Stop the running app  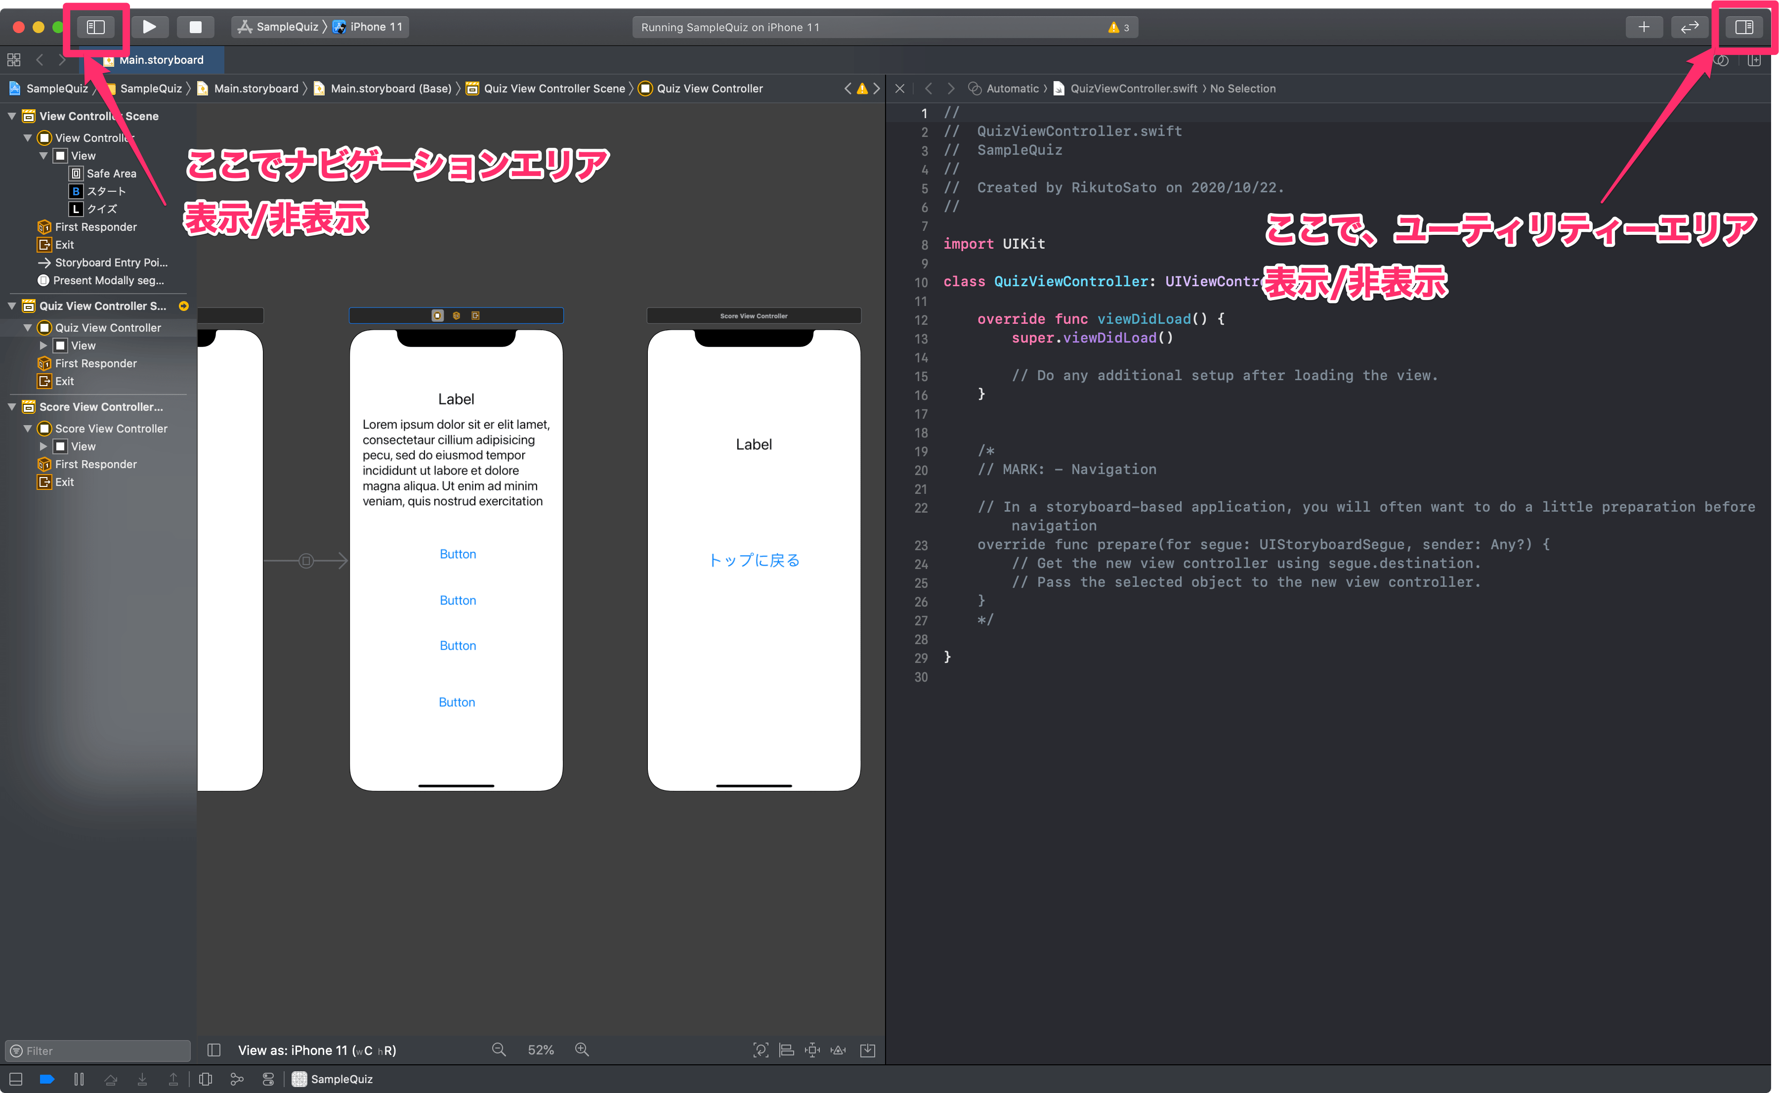click(195, 27)
